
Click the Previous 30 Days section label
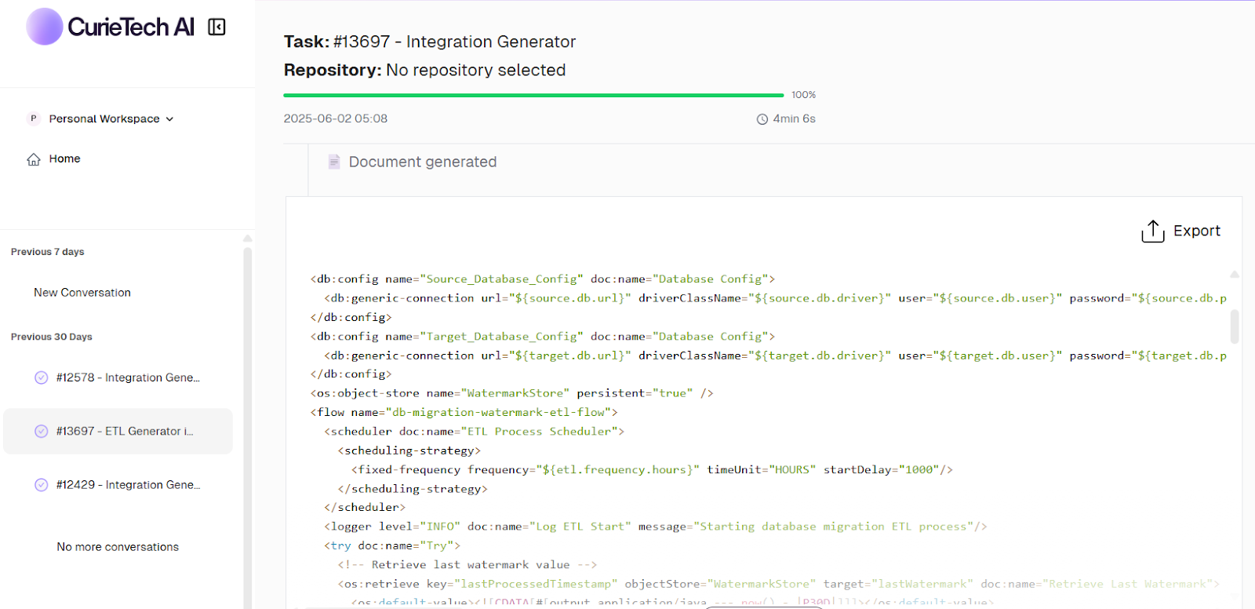[52, 337]
